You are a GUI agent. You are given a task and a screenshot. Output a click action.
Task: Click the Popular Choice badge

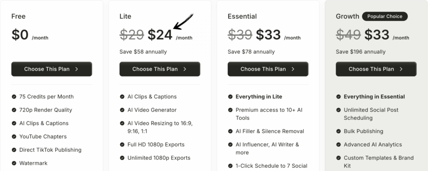pos(385,17)
